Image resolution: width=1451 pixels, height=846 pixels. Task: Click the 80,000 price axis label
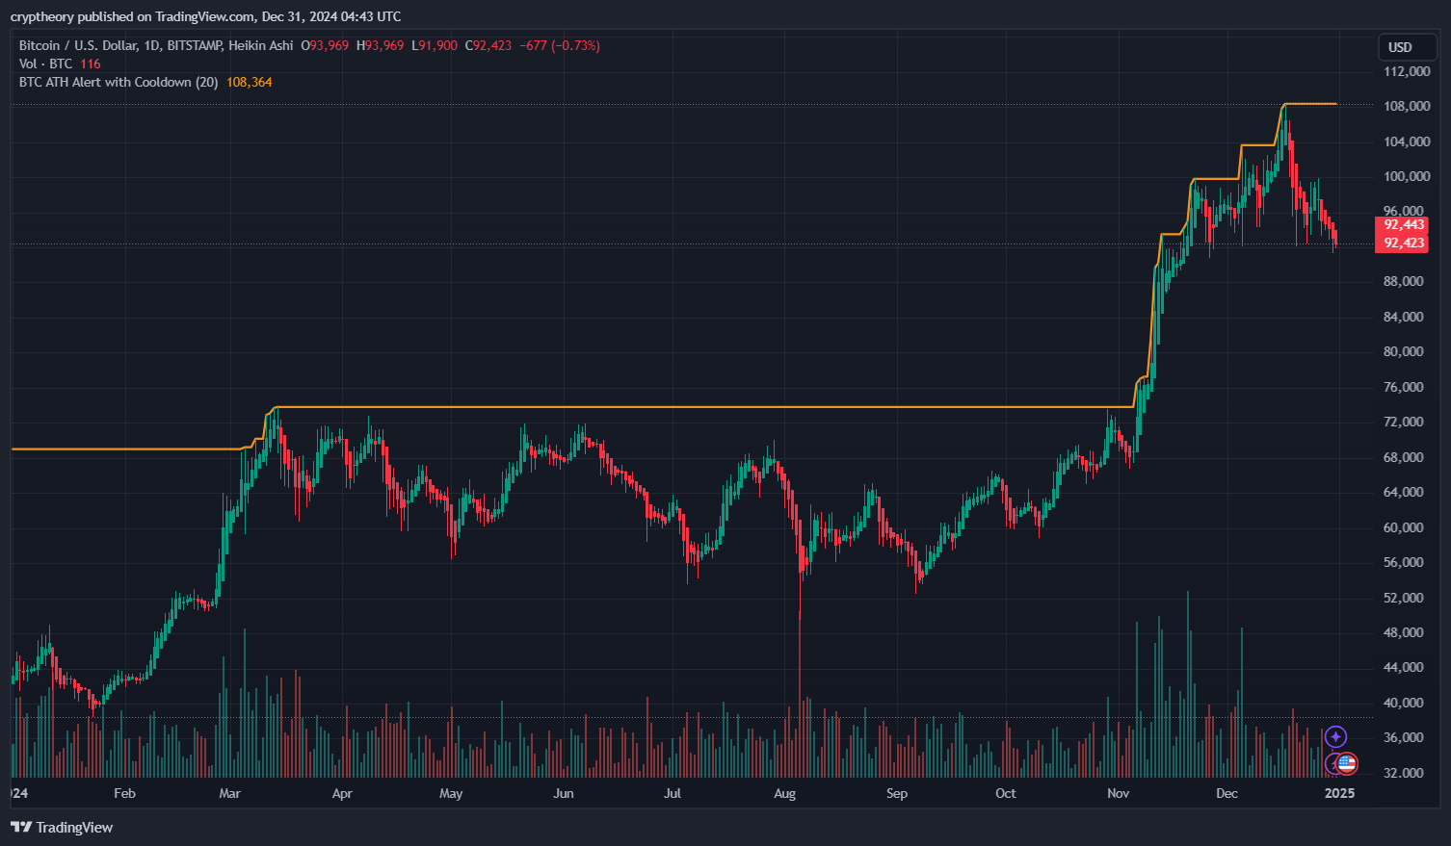1404,351
